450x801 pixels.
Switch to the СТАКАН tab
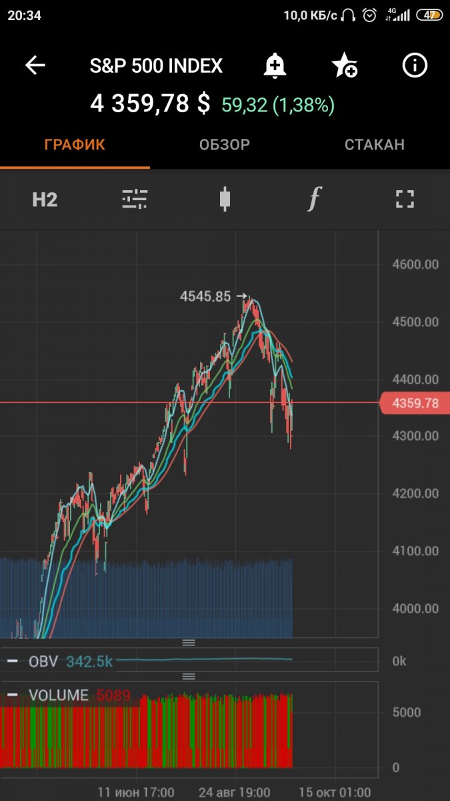(x=374, y=145)
